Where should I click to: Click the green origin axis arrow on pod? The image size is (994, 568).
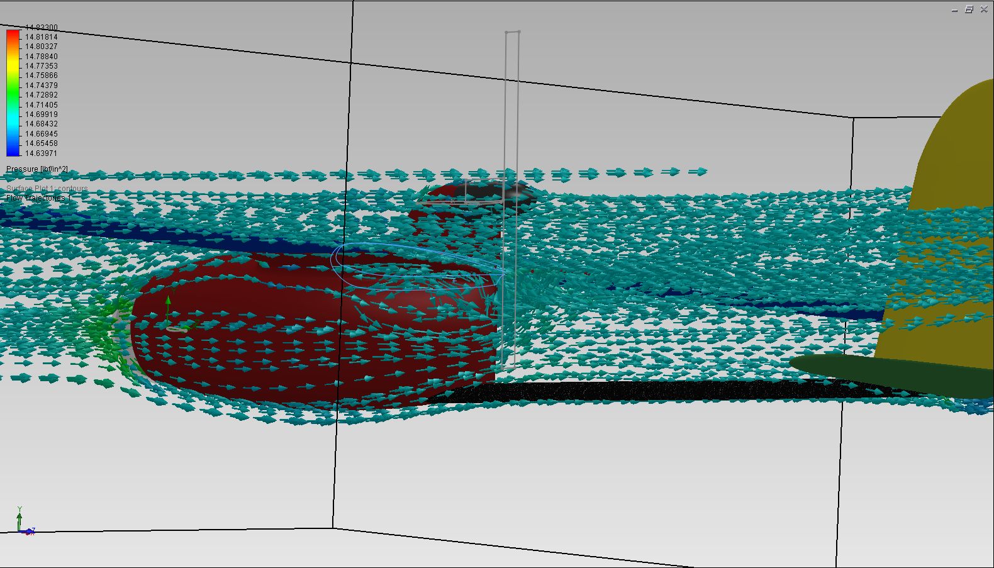[168, 308]
